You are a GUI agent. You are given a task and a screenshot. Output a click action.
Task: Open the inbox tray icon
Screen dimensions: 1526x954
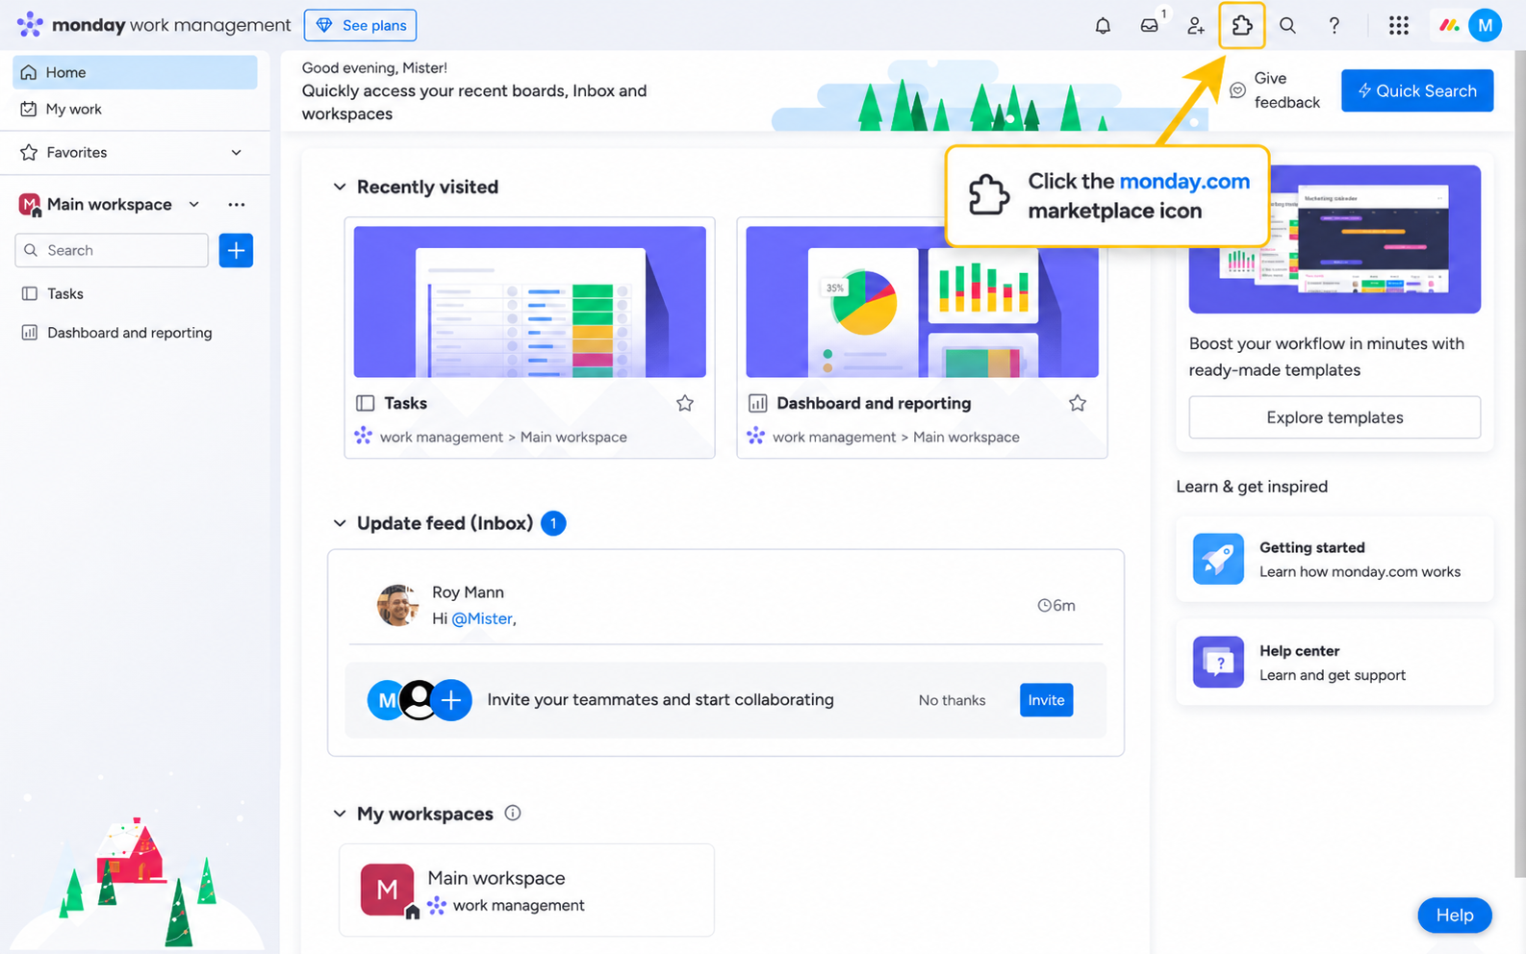tap(1149, 26)
